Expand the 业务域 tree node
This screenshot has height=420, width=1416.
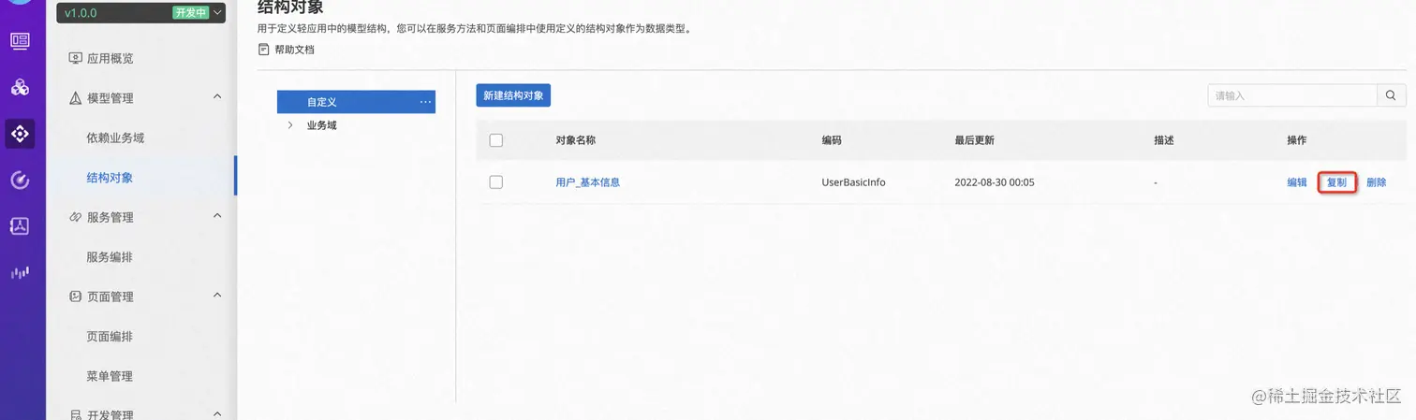coord(290,125)
